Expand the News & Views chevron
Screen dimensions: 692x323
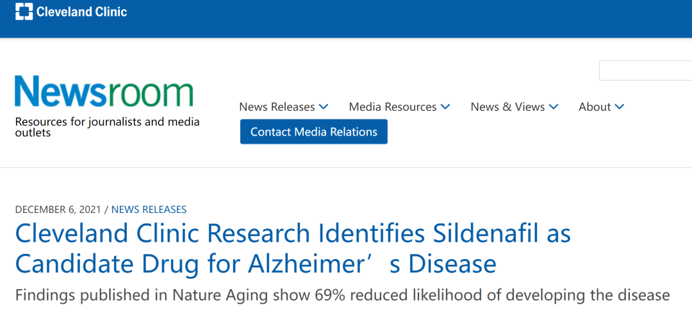(554, 107)
